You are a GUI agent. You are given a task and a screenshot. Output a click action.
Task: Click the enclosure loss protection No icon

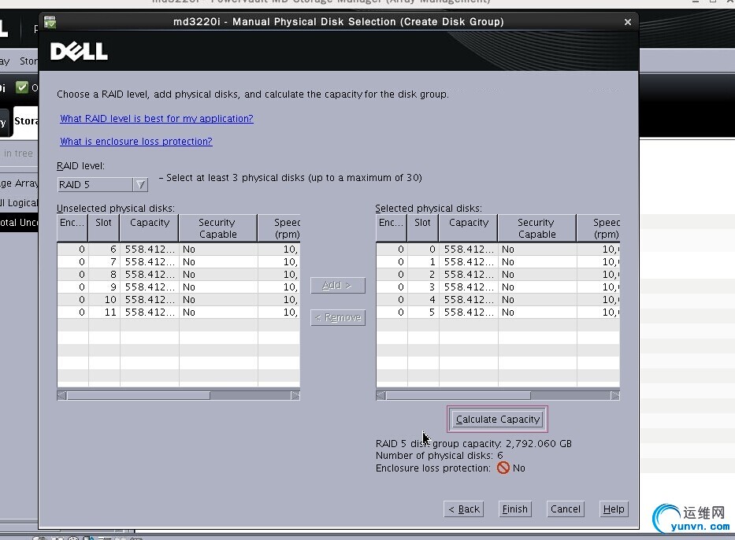pyautogui.click(x=503, y=468)
